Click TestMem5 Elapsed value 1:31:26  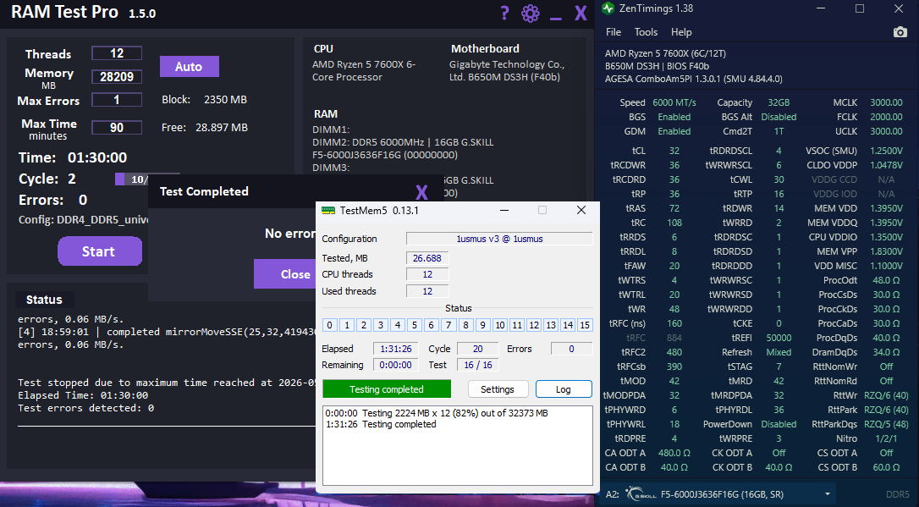click(x=396, y=349)
